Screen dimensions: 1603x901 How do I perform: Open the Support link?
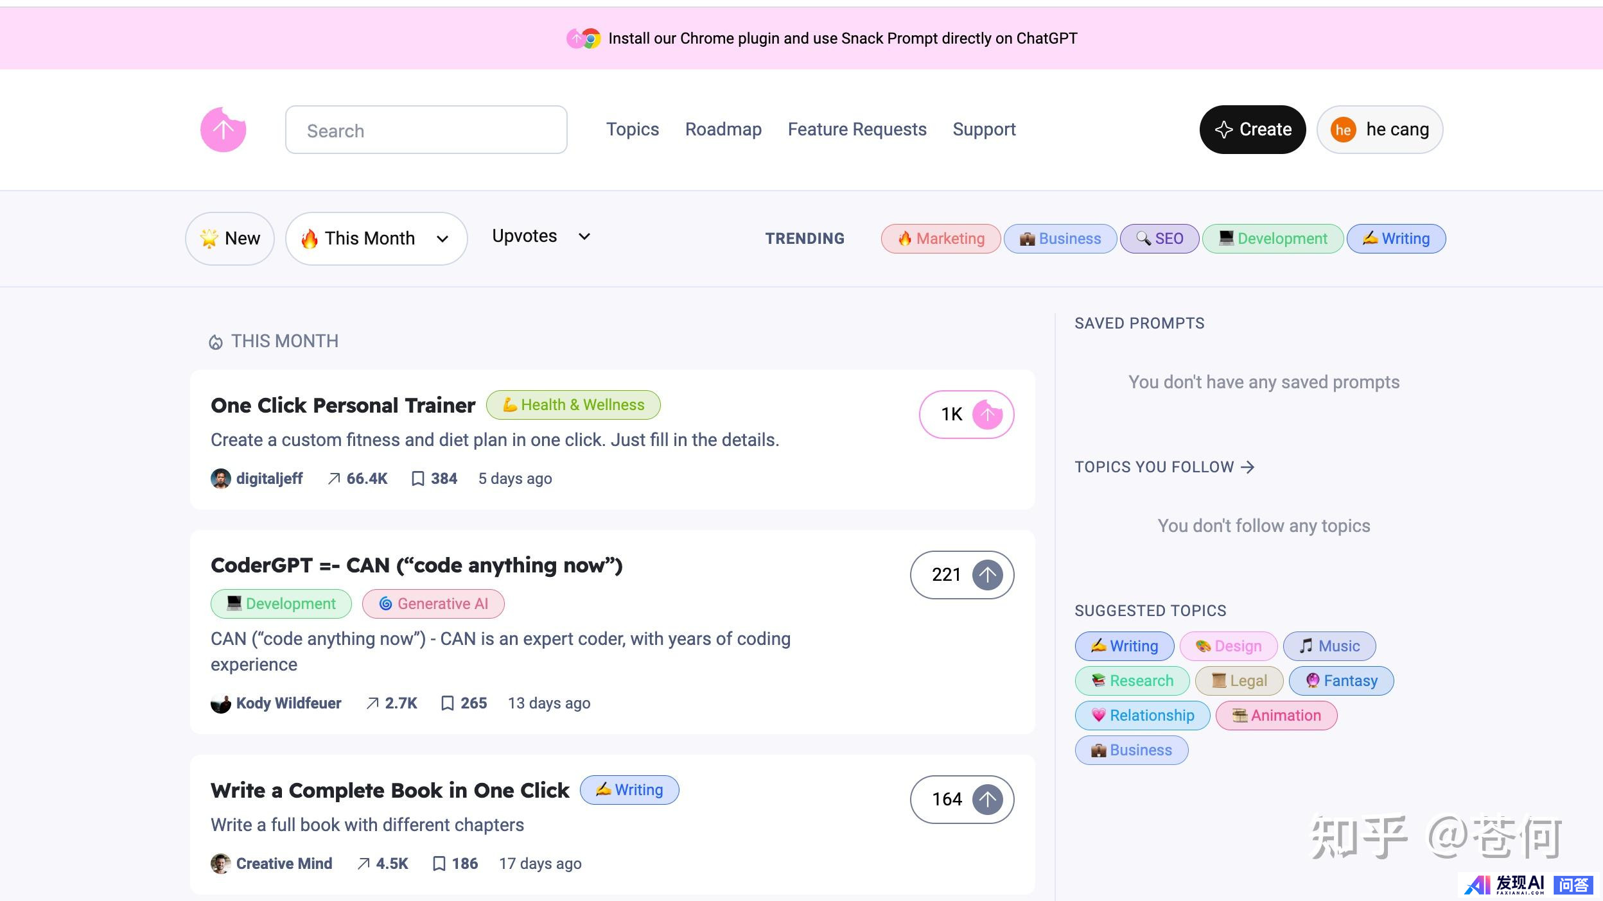(x=984, y=130)
